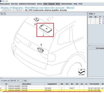
Task: Click the Supplement column header
Action: click(52, 84)
